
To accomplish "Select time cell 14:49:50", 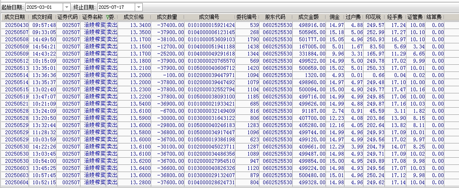I will pos(44,40).
